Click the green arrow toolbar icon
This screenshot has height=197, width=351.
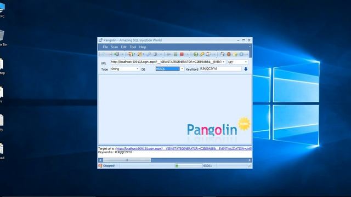(x=116, y=54)
